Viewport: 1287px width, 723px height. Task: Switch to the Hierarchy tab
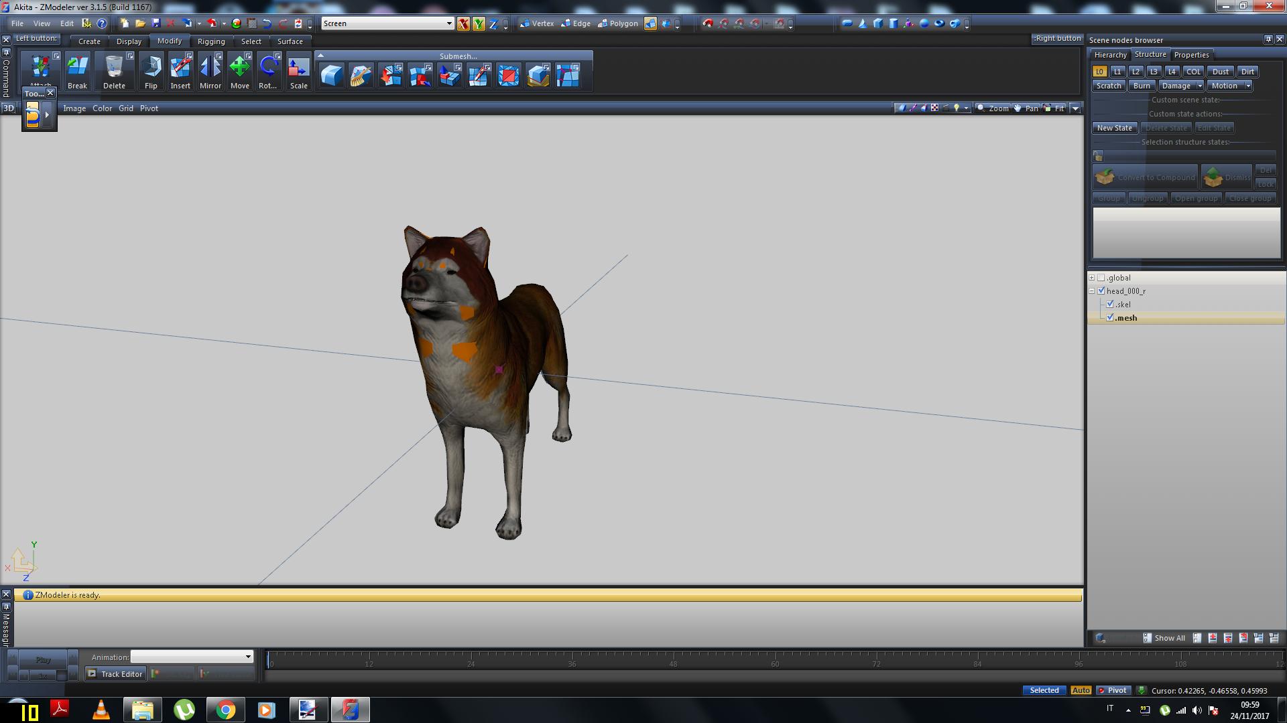coord(1110,55)
